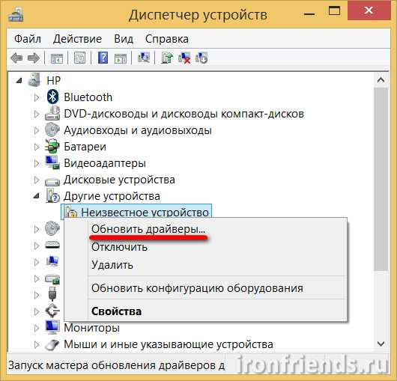Select the Мониторы tree item

point(91,328)
